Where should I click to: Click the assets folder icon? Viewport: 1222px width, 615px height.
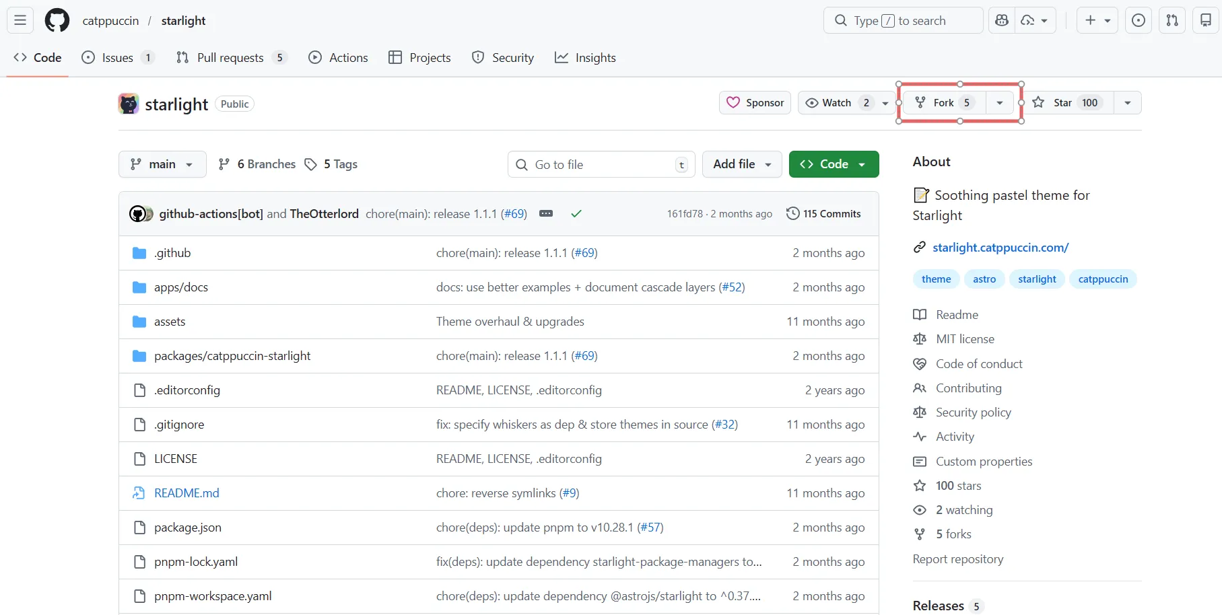click(139, 322)
